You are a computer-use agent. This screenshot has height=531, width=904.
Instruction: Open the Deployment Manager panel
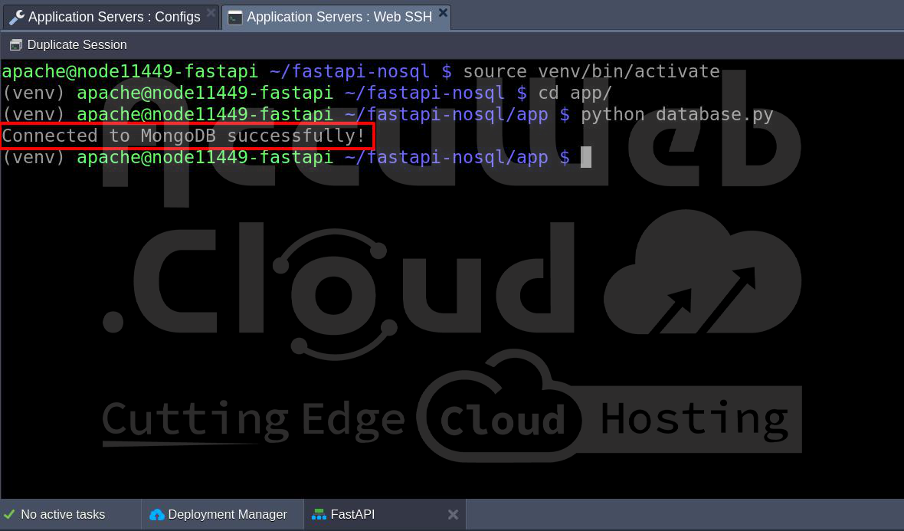[x=227, y=514]
